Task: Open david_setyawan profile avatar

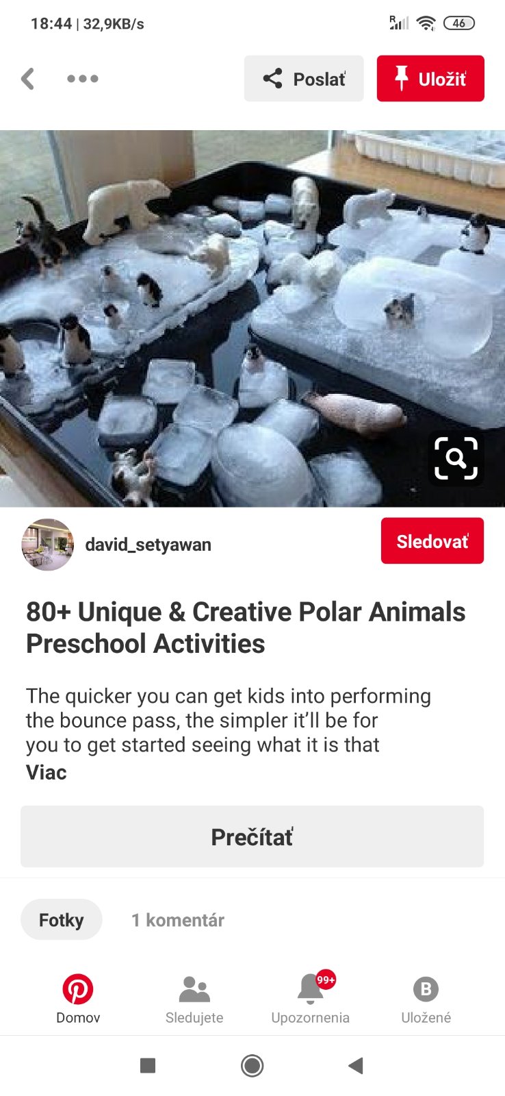Action: click(47, 545)
